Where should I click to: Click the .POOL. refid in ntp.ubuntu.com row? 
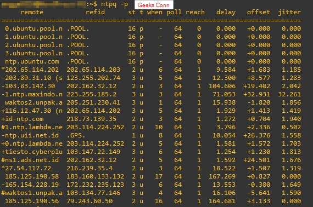(78, 61)
